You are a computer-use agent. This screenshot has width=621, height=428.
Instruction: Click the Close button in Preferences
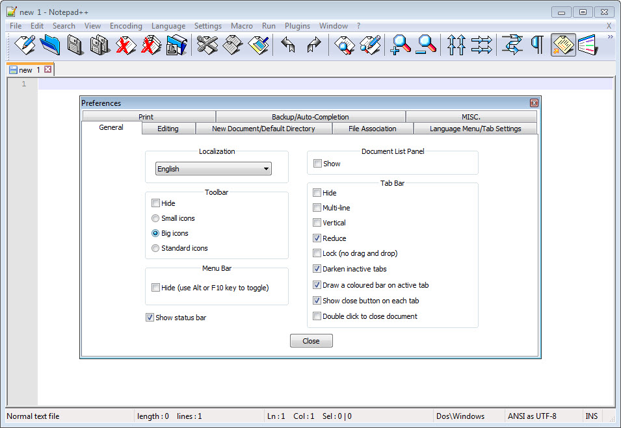point(311,340)
